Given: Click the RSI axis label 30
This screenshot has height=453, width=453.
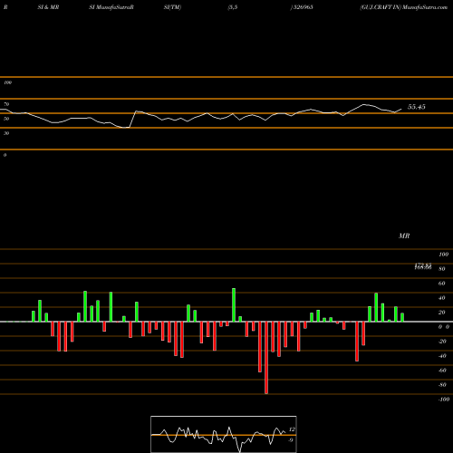Looking at the screenshot, I should 6,133.
